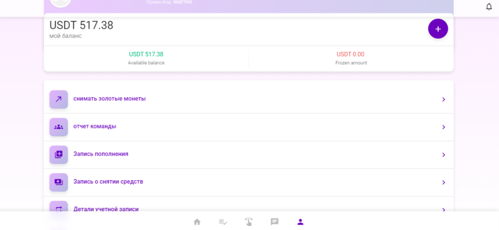
Task: Click the plus-stack icon beside Запись пополнения
Action: (x=59, y=155)
